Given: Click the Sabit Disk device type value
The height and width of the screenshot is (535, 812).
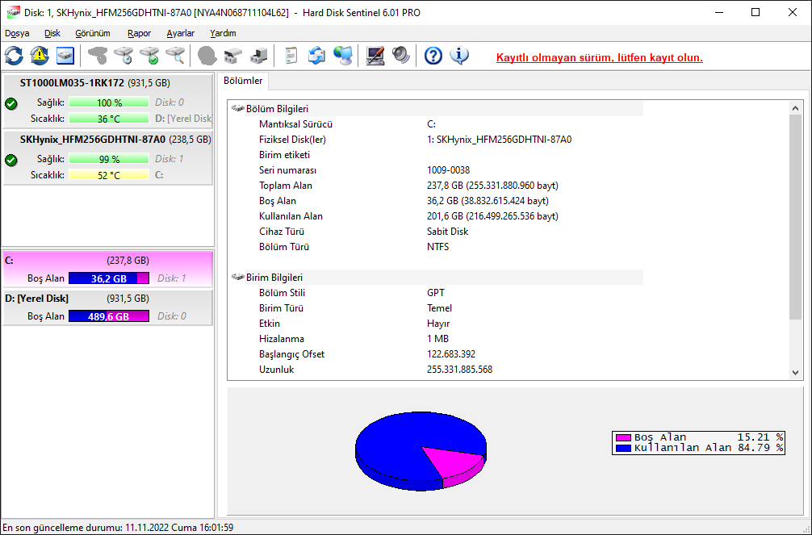Looking at the screenshot, I should (447, 232).
